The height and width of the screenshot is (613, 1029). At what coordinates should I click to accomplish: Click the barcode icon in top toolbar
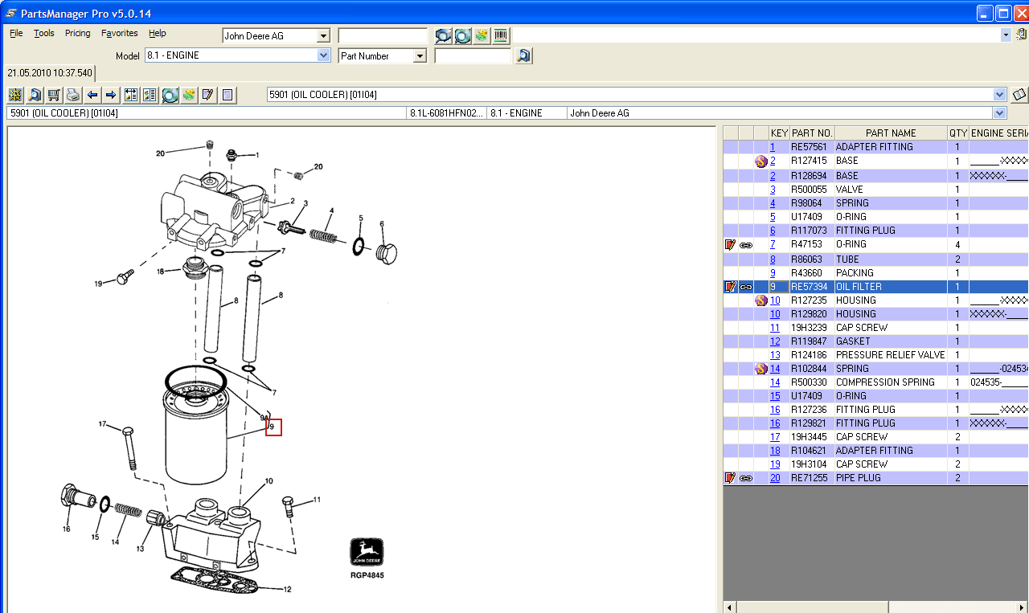click(x=501, y=35)
